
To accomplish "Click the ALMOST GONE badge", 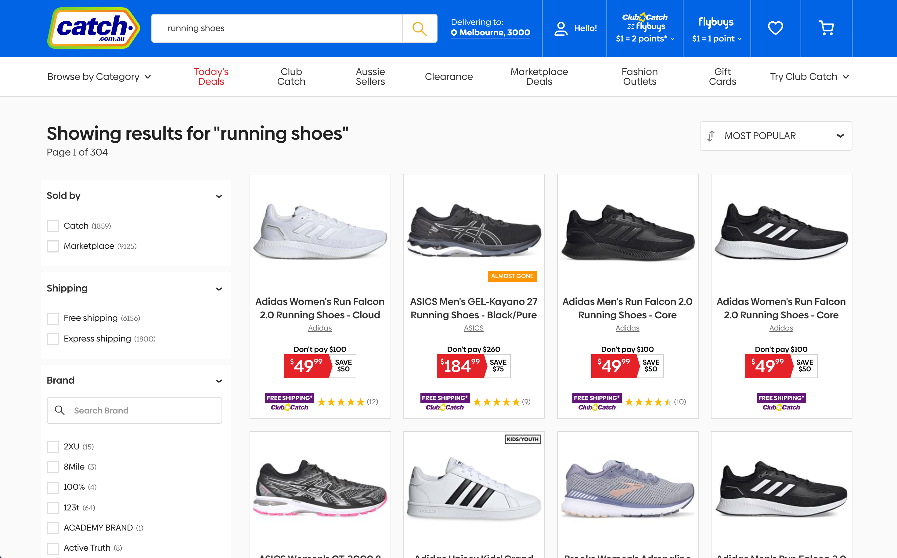I will (512, 276).
